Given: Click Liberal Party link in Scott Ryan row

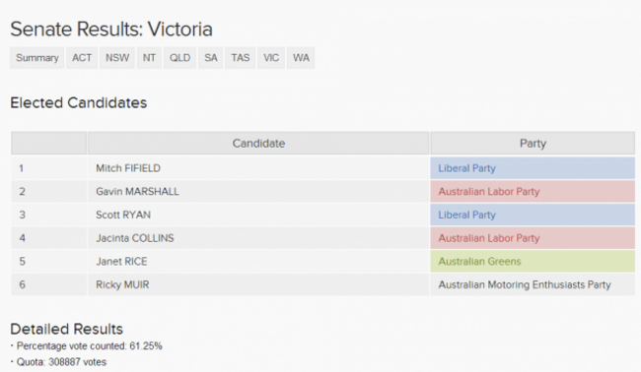Looking at the screenshot, I should (x=466, y=215).
